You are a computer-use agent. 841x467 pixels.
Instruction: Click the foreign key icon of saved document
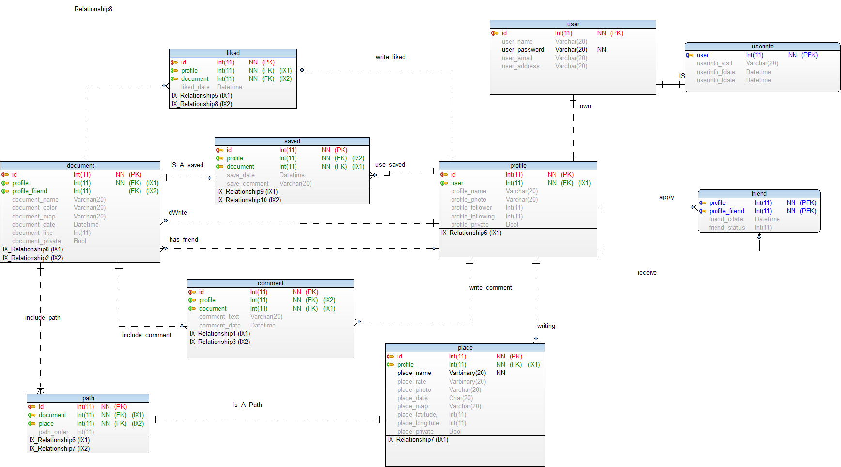pos(220,167)
